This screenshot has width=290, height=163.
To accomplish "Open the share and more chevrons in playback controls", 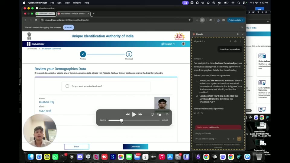I will coord(167,114).
